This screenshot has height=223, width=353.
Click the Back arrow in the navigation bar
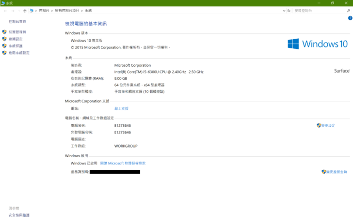coord(5,11)
